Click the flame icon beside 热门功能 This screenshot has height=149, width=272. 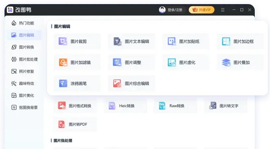pyautogui.click(x=14, y=23)
